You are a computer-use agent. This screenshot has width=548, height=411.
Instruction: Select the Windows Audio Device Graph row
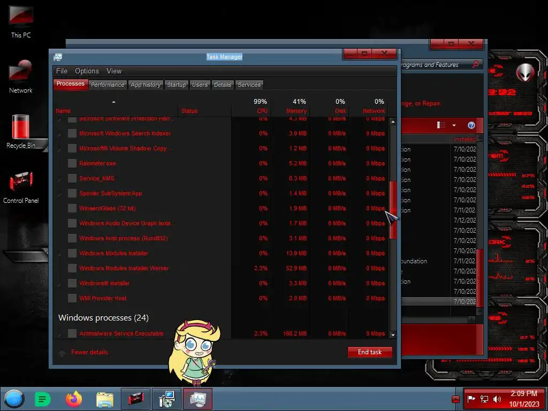pyautogui.click(x=221, y=223)
